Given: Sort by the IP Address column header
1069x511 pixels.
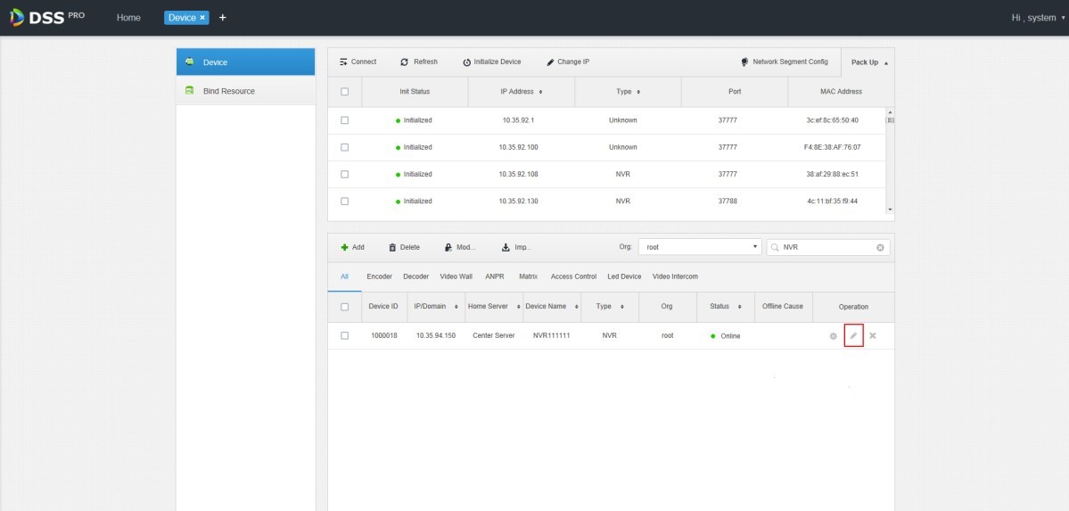Looking at the screenshot, I should (522, 92).
